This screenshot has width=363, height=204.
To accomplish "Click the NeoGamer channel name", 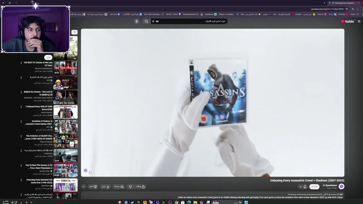I will tap(38, 98).
